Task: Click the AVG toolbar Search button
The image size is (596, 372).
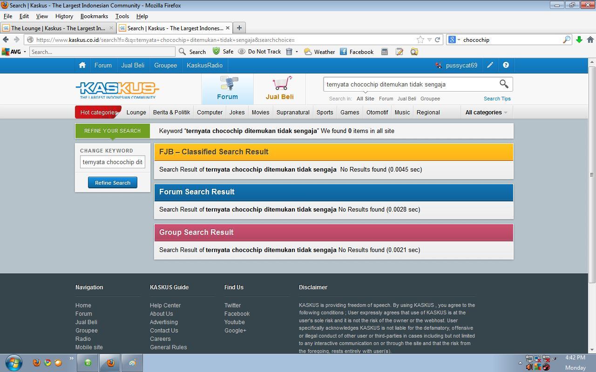Action: pyautogui.click(x=192, y=52)
